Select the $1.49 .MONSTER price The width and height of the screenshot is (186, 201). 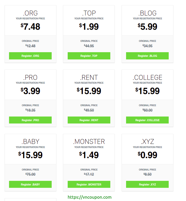tap(89, 155)
